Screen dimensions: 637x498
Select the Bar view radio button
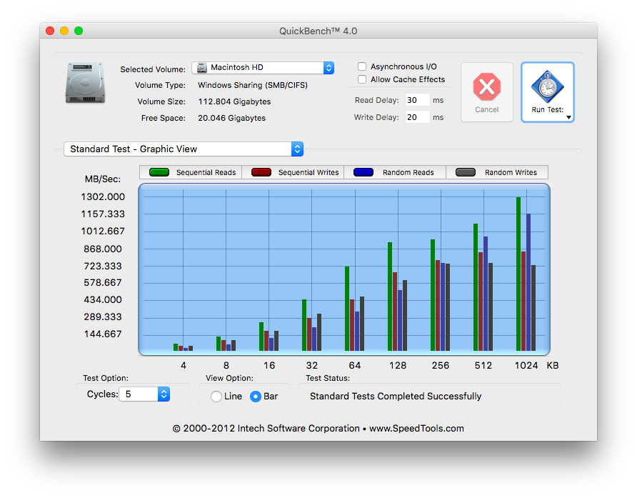click(255, 397)
